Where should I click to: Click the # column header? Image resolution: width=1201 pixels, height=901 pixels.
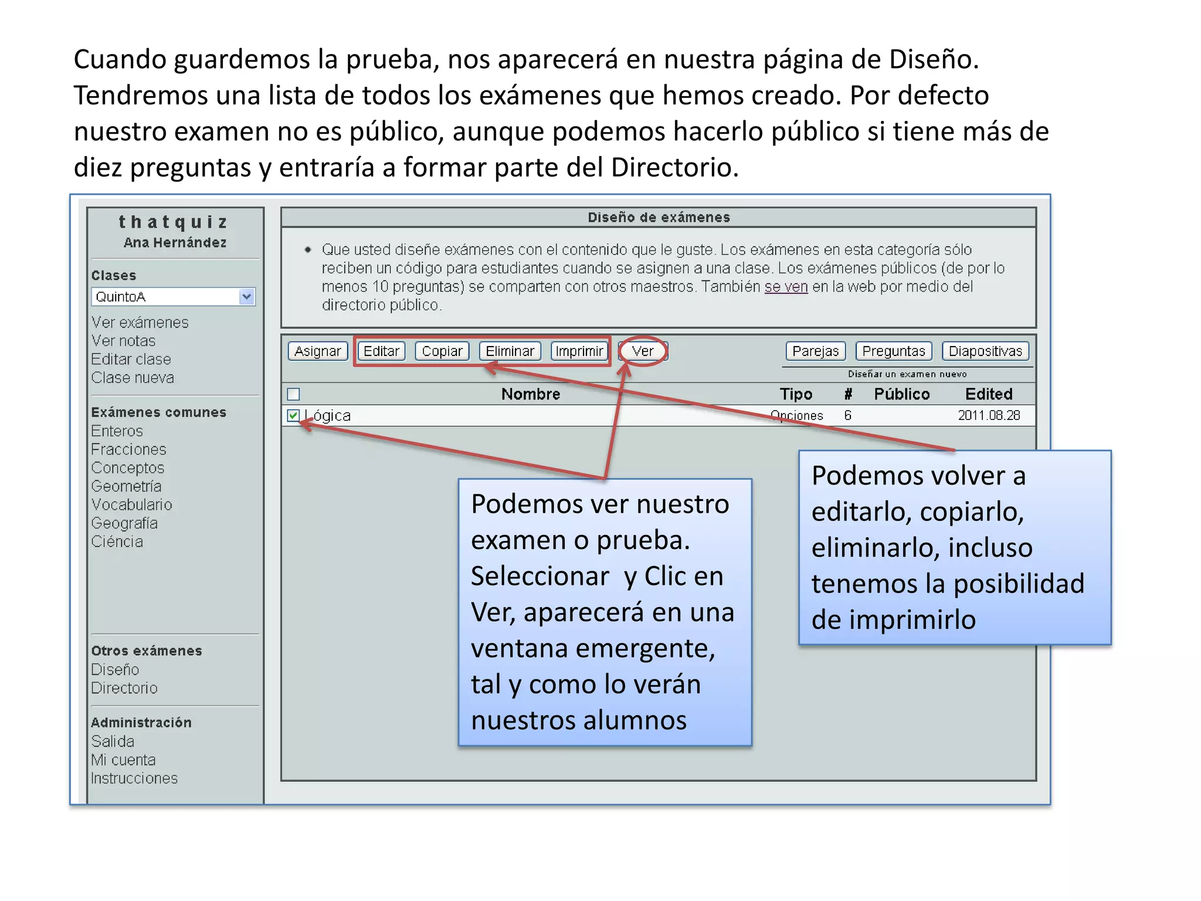848,394
